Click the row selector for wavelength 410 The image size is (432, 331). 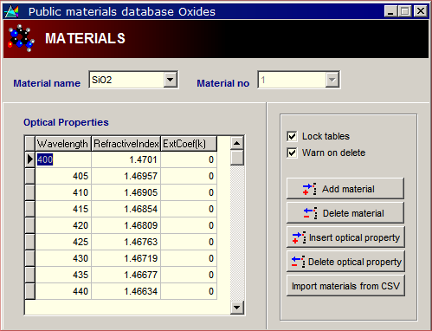tap(29, 192)
